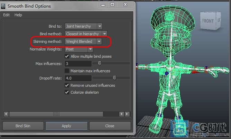Toggle Colorize skeleton checkbox
Viewport: 231px width, 139px height.
67,92
